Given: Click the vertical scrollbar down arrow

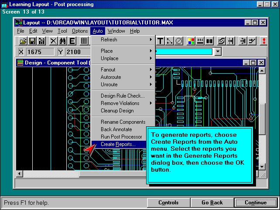Looking at the screenshot, I should pyautogui.click(x=262, y=166).
